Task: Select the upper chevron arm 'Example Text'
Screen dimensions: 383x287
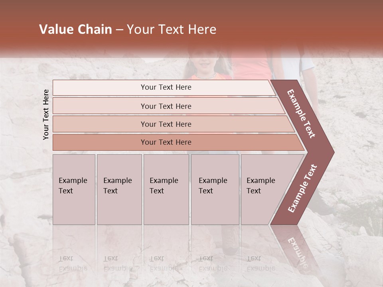Action: click(301, 114)
